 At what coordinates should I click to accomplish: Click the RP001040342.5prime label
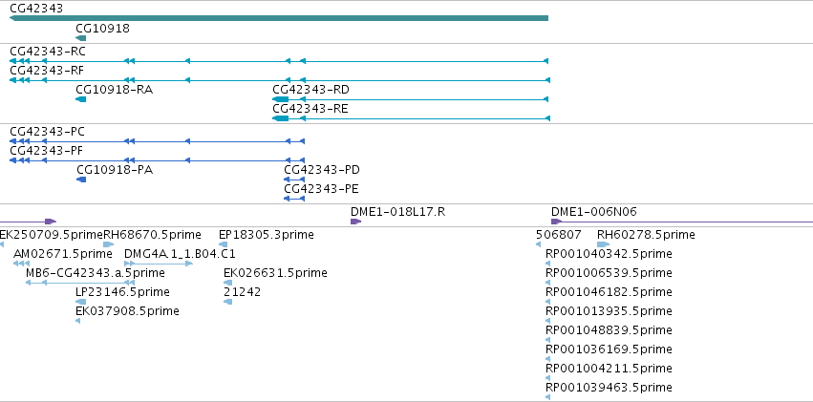tap(610, 254)
